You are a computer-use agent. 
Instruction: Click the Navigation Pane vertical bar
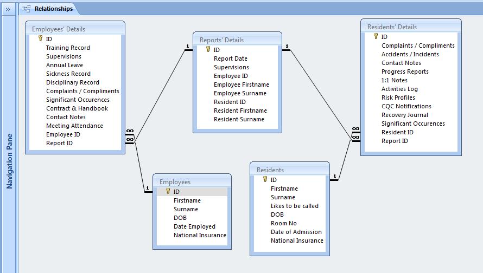(x=9, y=161)
